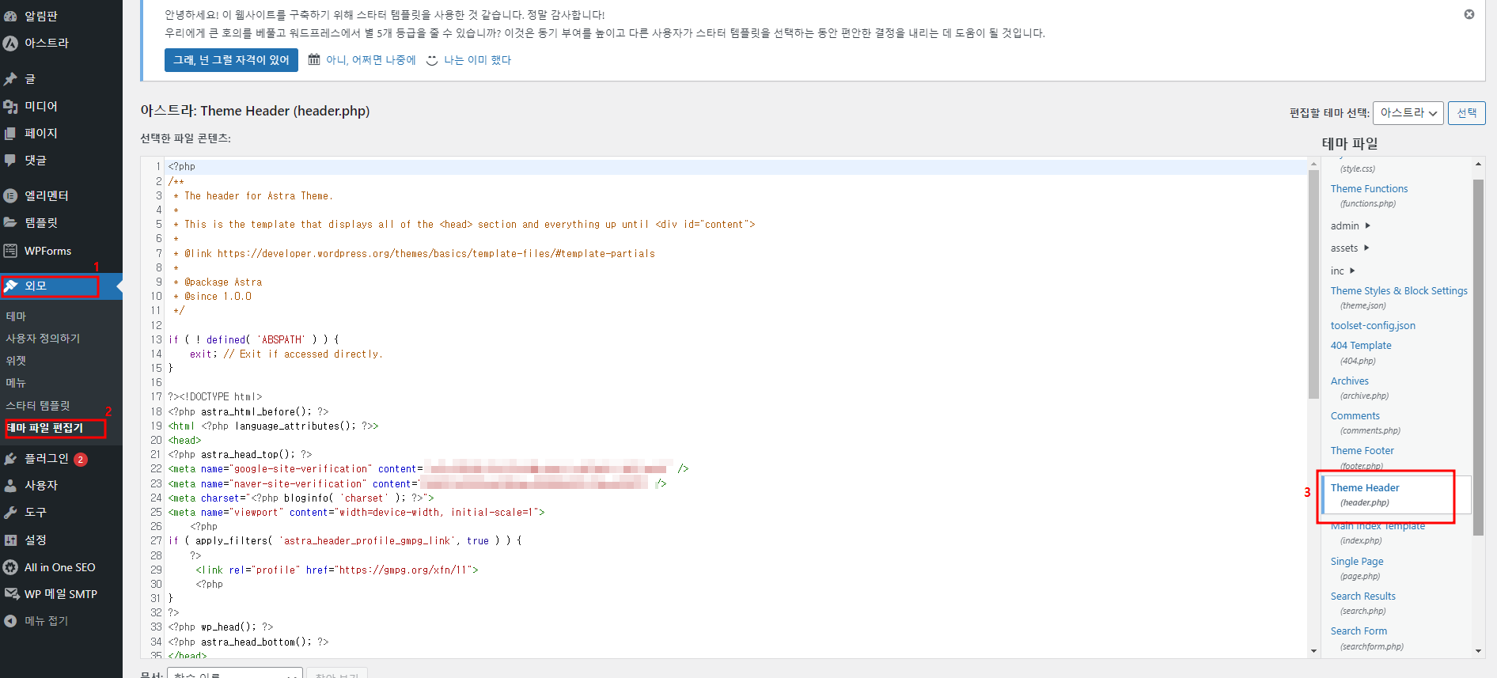Viewport: 1497px width, 678px height.
Task: Click the All in One SEO gear icon
Action: 10,567
